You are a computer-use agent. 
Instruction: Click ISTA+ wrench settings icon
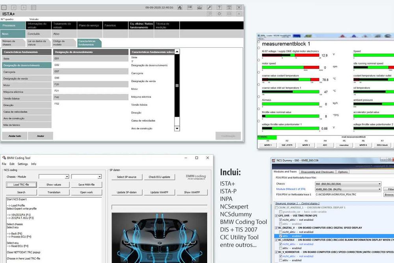[x=209, y=7]
